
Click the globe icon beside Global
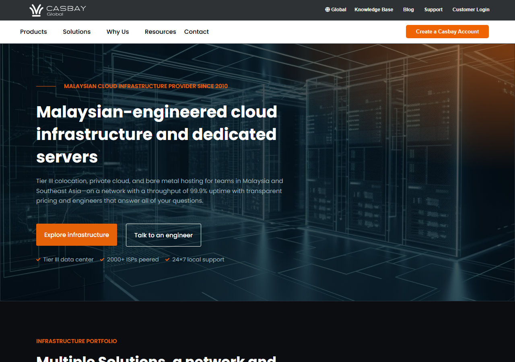(x=328, y=10)
